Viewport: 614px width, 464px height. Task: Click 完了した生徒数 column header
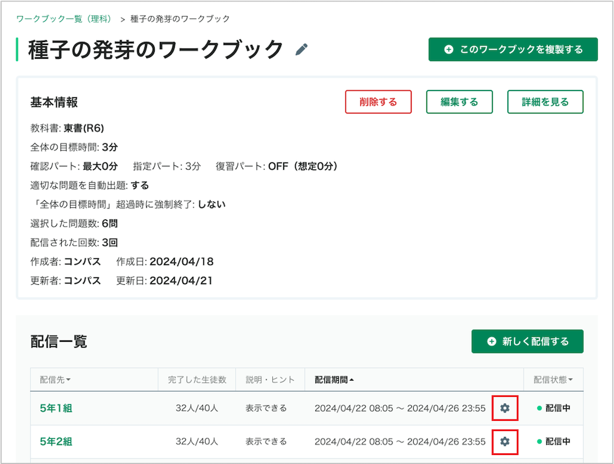[197, 379]
